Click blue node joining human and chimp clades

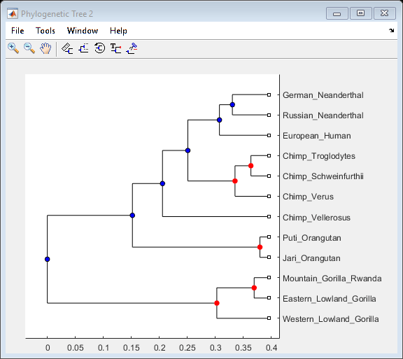pyautogui.click(x=188, y=150)
